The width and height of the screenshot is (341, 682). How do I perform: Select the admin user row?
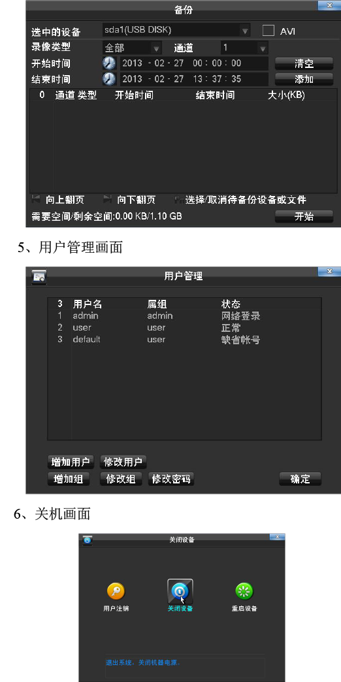coord(184,316)
